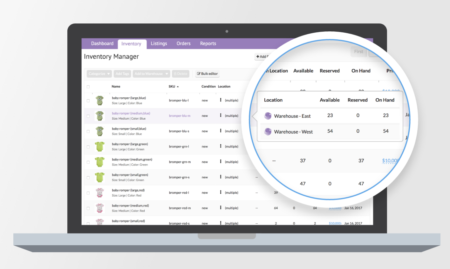Open the location menu for bromper-blu-s
This screenshot has height=269, width=450.
click(220, 131)
